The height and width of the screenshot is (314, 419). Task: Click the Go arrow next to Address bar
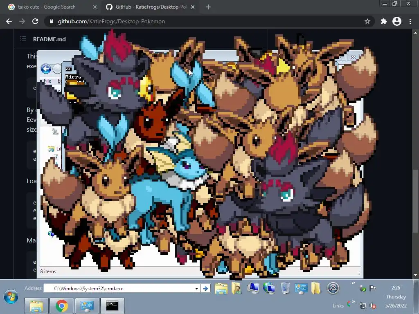tap(205, 288)
